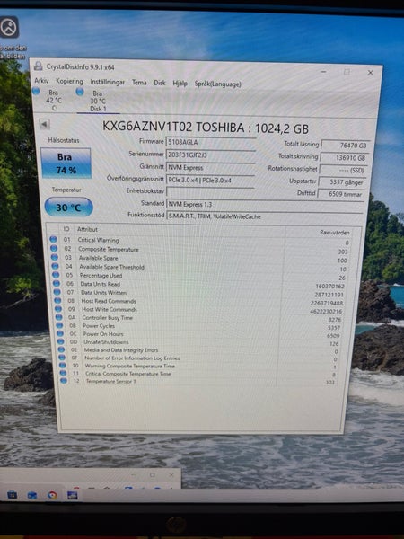Click the status icon for Available Spare Threshold
The image size is (404, 539).
pyautogui.click(x=56, y=266)
